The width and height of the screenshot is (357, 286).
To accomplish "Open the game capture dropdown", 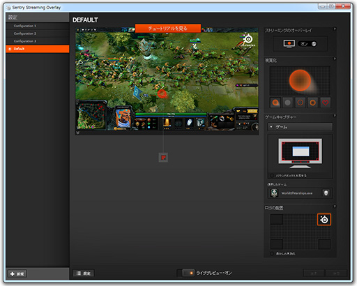I will tap(300, 127).
